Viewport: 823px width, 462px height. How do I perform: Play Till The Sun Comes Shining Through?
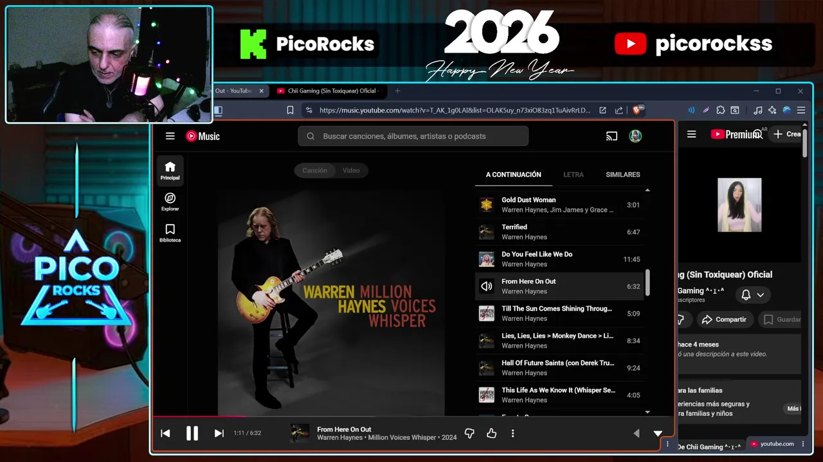point(561,313)
